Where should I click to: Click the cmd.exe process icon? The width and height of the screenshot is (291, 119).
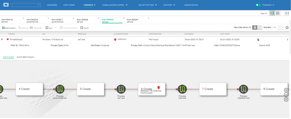pyautogui.click(x=182, y=89)
